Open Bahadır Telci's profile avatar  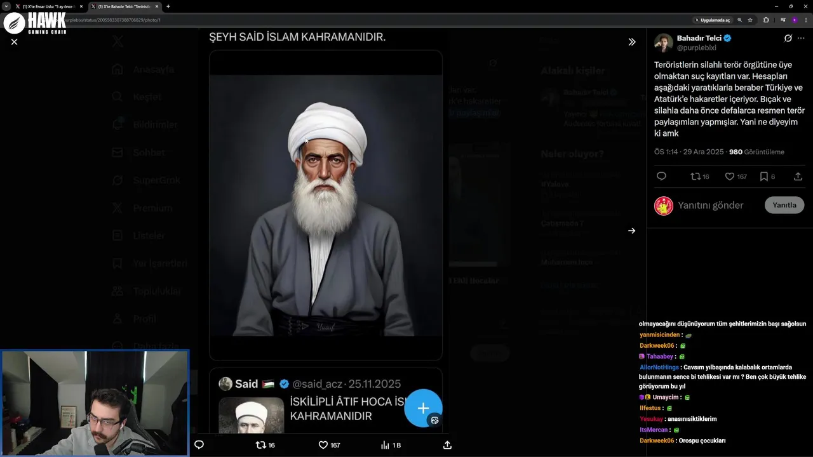tap(664, 43)
